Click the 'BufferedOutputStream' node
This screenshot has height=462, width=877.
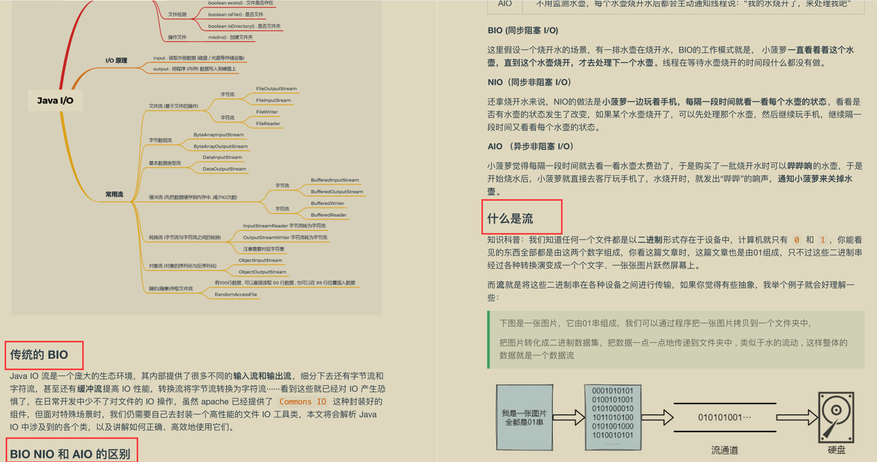(x=337, y=192)
